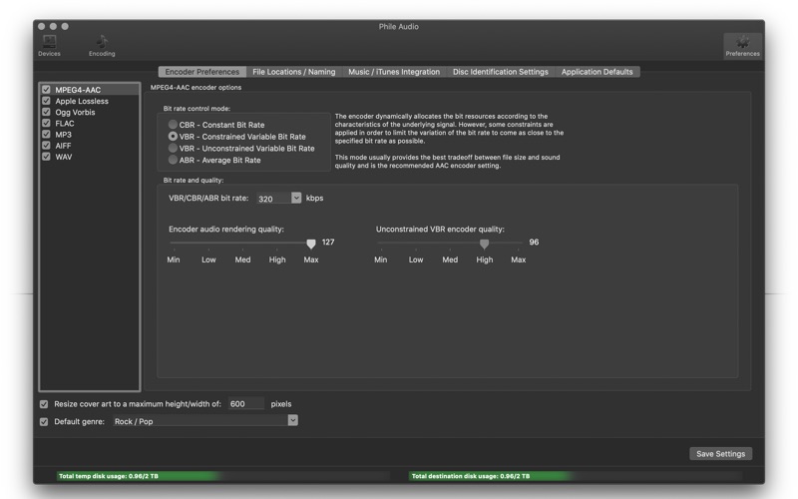798x499 pixels.
Task: Toggle Resize cover art checkbox
Action: pos(44,404)
